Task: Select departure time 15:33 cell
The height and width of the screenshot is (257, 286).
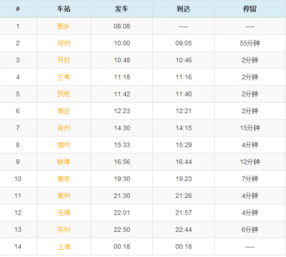Action: coord(122,145)
